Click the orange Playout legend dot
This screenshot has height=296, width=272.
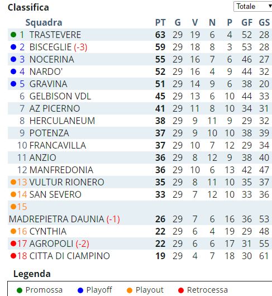tap(130, 290)
